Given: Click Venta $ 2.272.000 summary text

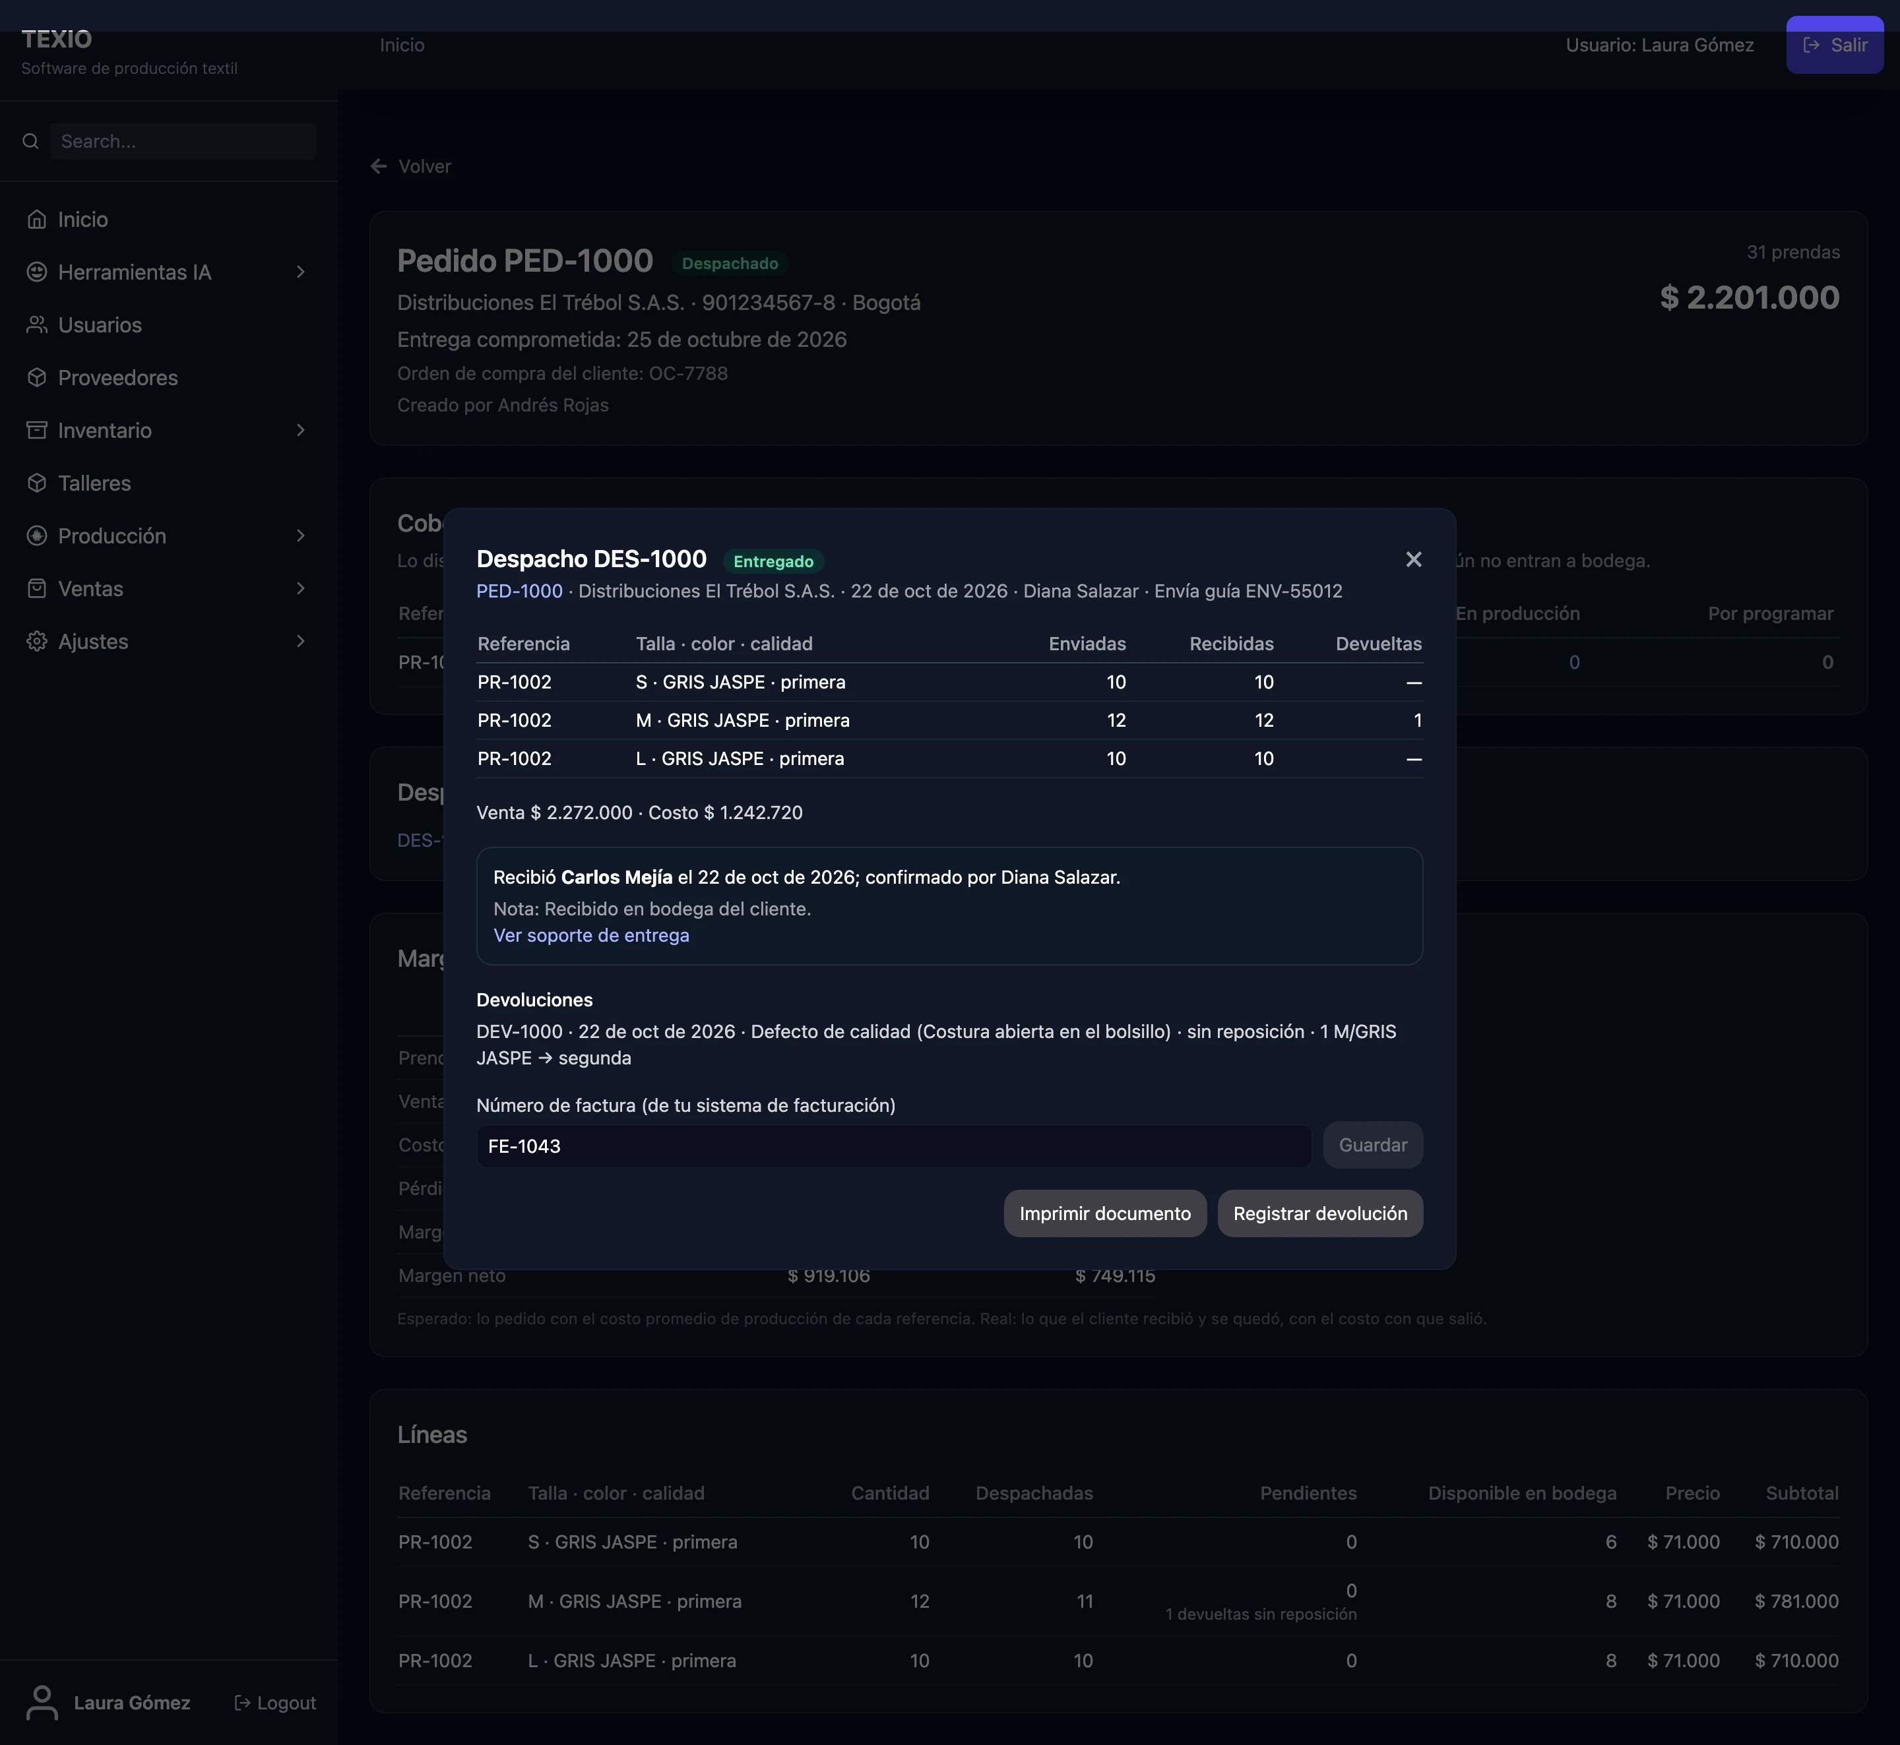Looking at the screenshot, I should pyautogui.click(x=554, y=813).
